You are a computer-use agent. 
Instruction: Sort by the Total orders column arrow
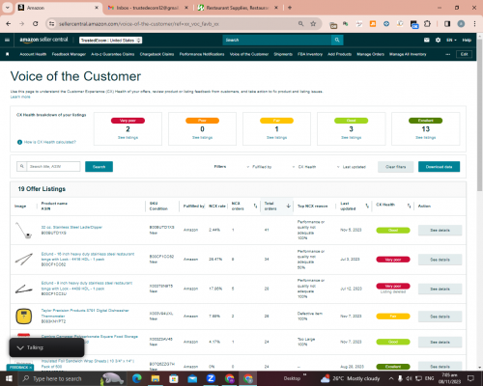(289, 206)
